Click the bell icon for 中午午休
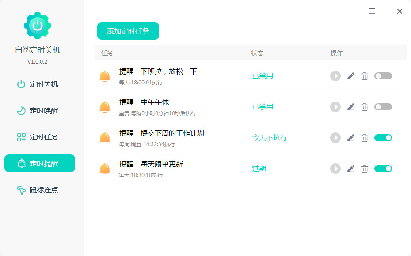Viewport: 411px width, 256px height. 105,107
